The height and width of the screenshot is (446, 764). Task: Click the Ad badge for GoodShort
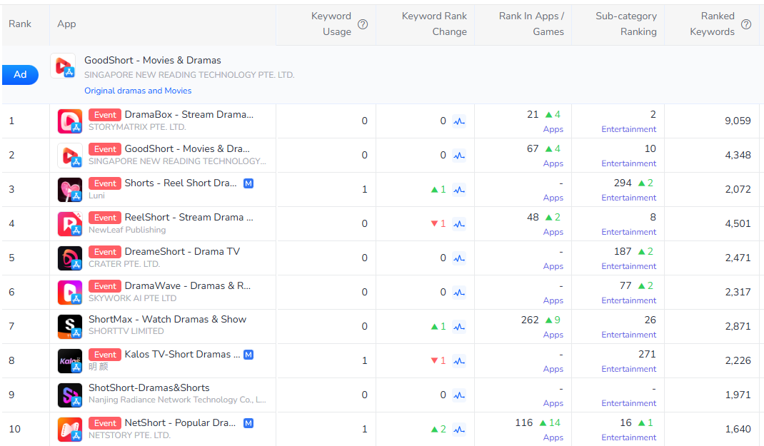pos(20,74)
